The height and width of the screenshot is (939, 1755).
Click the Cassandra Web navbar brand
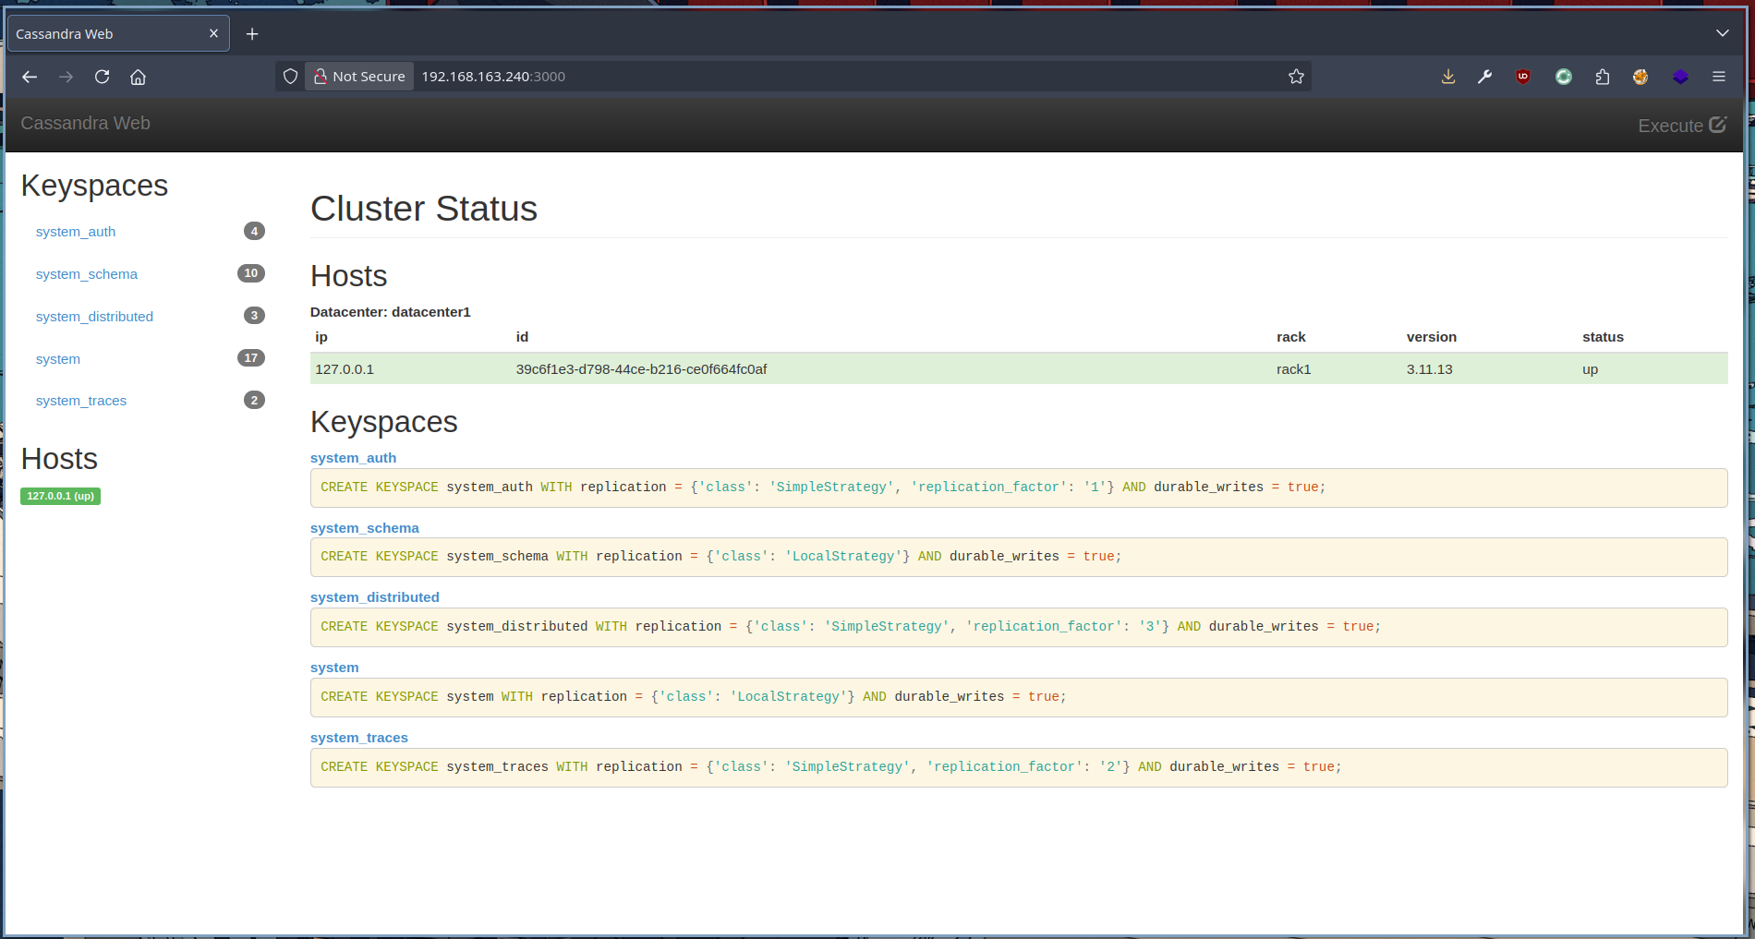click(x=85, y=123)
